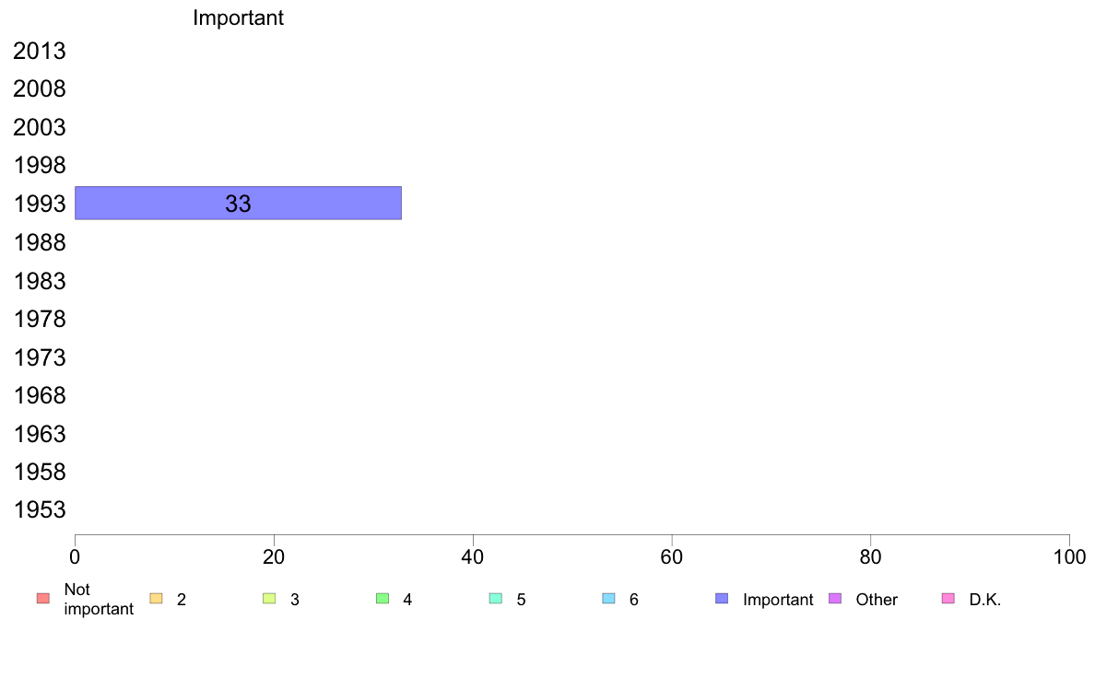Click the light blue legend swatch for 6
The width and height of the screenshot is (1095, 678).
(609, 599)
